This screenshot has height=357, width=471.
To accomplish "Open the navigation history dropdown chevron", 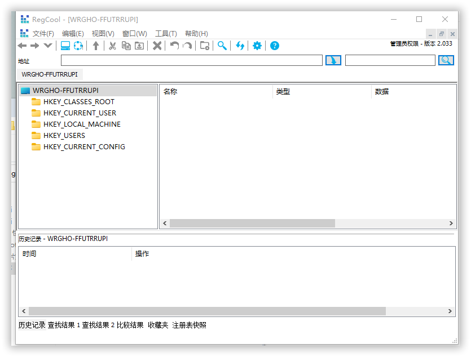I will pyautogui.click(x=48, y=46).
